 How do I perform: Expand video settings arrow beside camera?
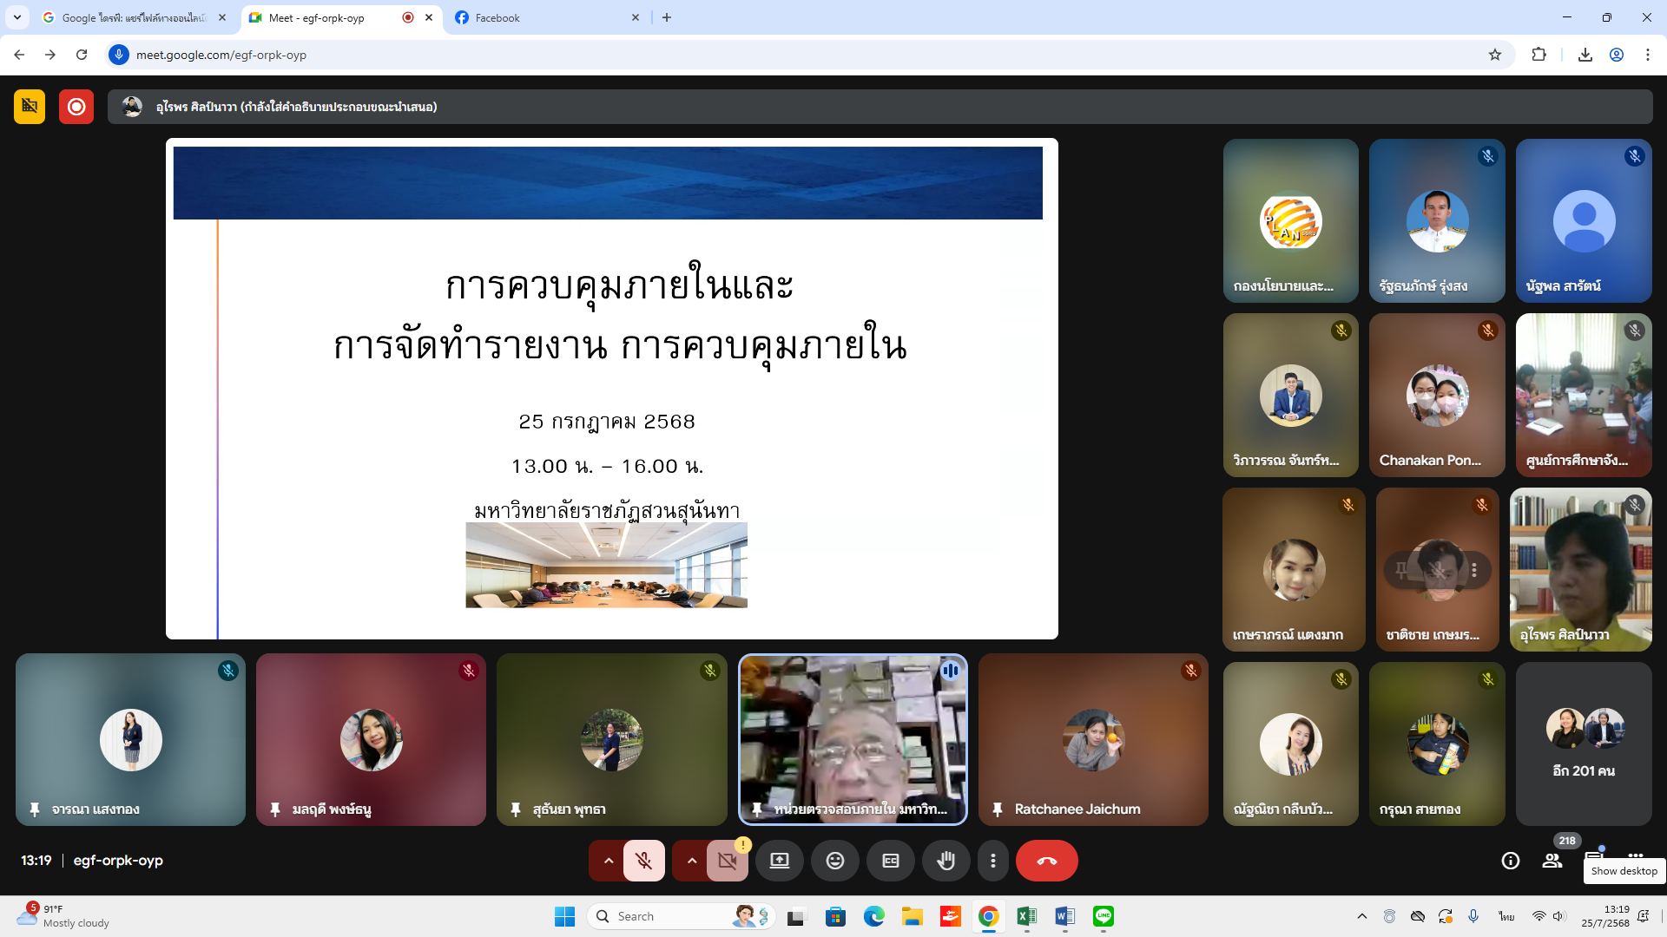click(x=691, y=861)
